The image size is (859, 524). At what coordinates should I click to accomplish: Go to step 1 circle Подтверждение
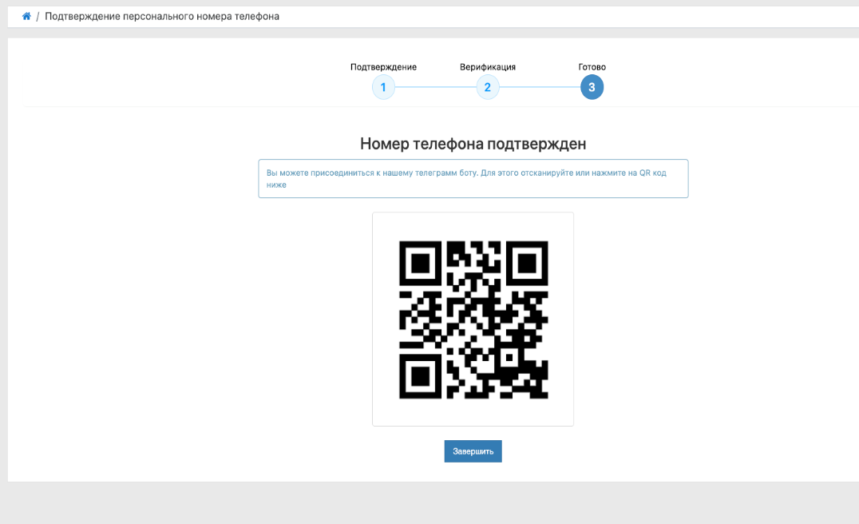click(383, 87)
